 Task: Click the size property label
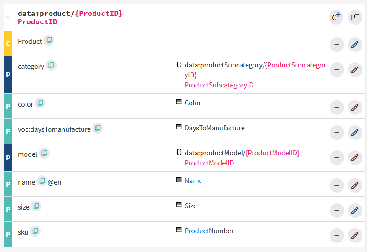pyautogui.click(x=23, y=207)
